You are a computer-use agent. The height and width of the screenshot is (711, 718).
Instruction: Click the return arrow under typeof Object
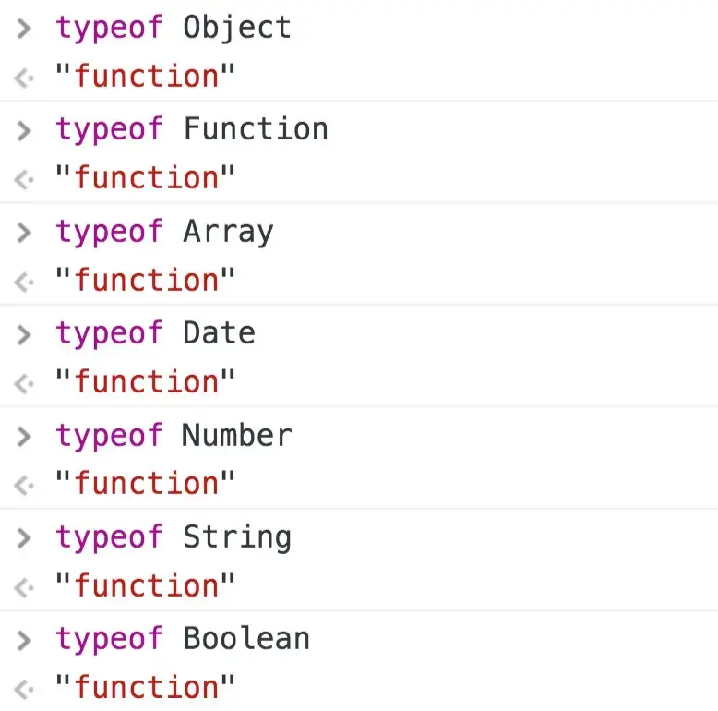pos(24,78)
